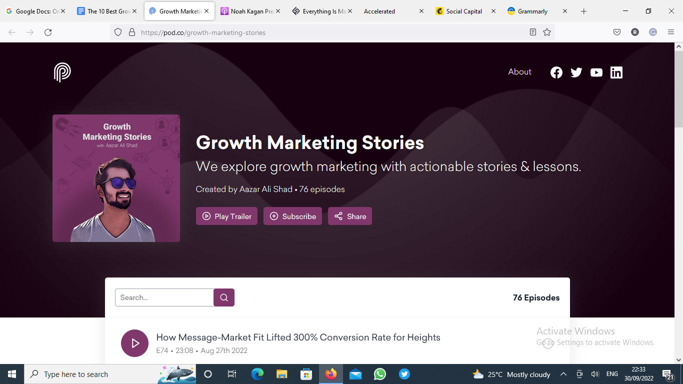The height and width of the screenshot is (384, 683).
Task: Open Twitter app from taskbar
Action: pyautogui.click(x=404, y=374)
